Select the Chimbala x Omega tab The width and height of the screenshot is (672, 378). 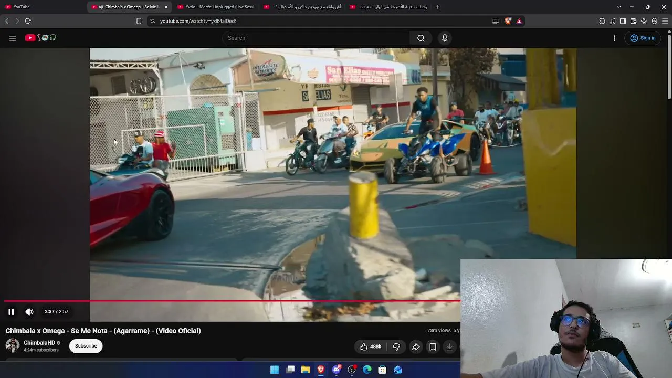click(x=129, y=7)
